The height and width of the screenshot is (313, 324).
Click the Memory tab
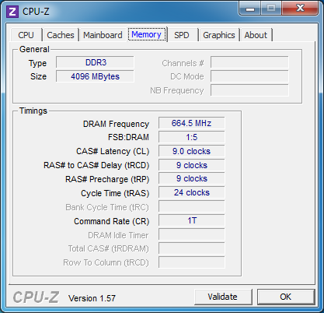(147, 34)
